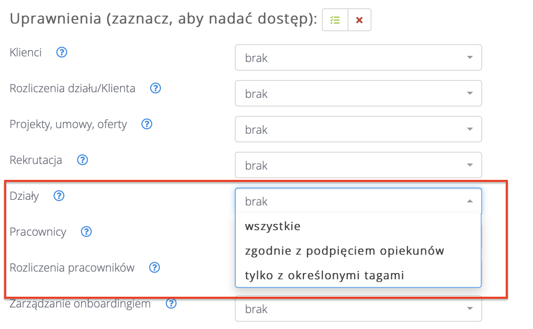Open the Klienci permission dropdown

tap(358, 58)
